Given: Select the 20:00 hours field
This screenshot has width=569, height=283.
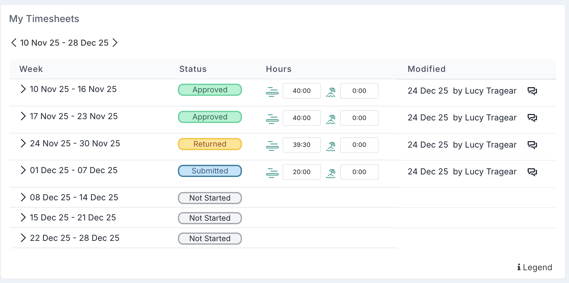Looking at the screenshot, I should click(301, 172).
